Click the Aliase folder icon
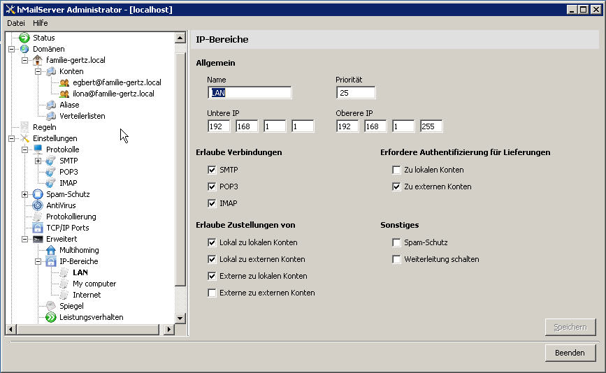Screen dimensions: 606x373 coord(51,105)
